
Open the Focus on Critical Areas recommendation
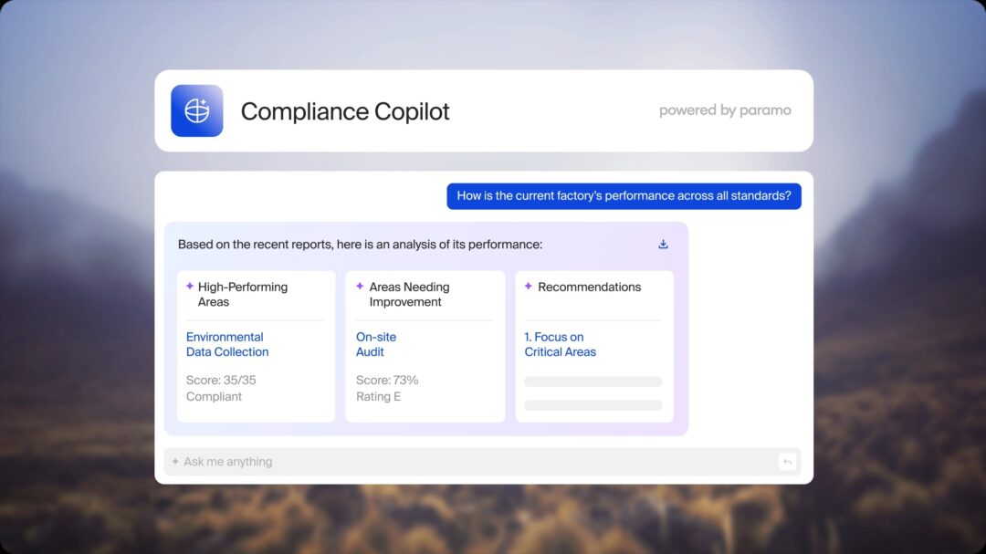pos(560,345)
